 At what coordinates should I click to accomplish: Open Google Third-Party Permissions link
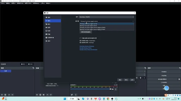tap(88, 49)
